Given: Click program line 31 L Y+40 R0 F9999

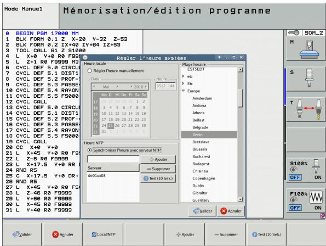Looking at the screenshot, I should coord(38,210).
